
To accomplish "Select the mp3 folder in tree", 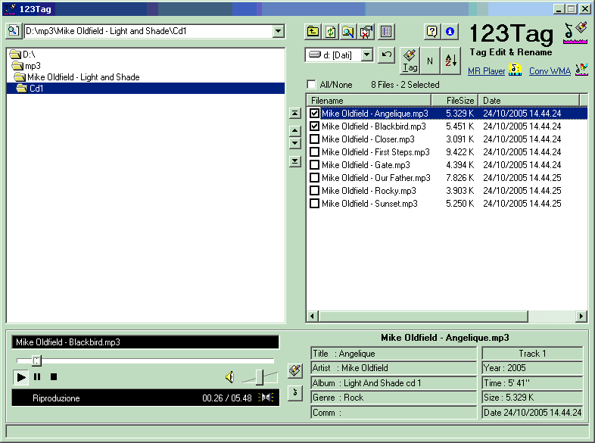I will click(x=33, y=66).
